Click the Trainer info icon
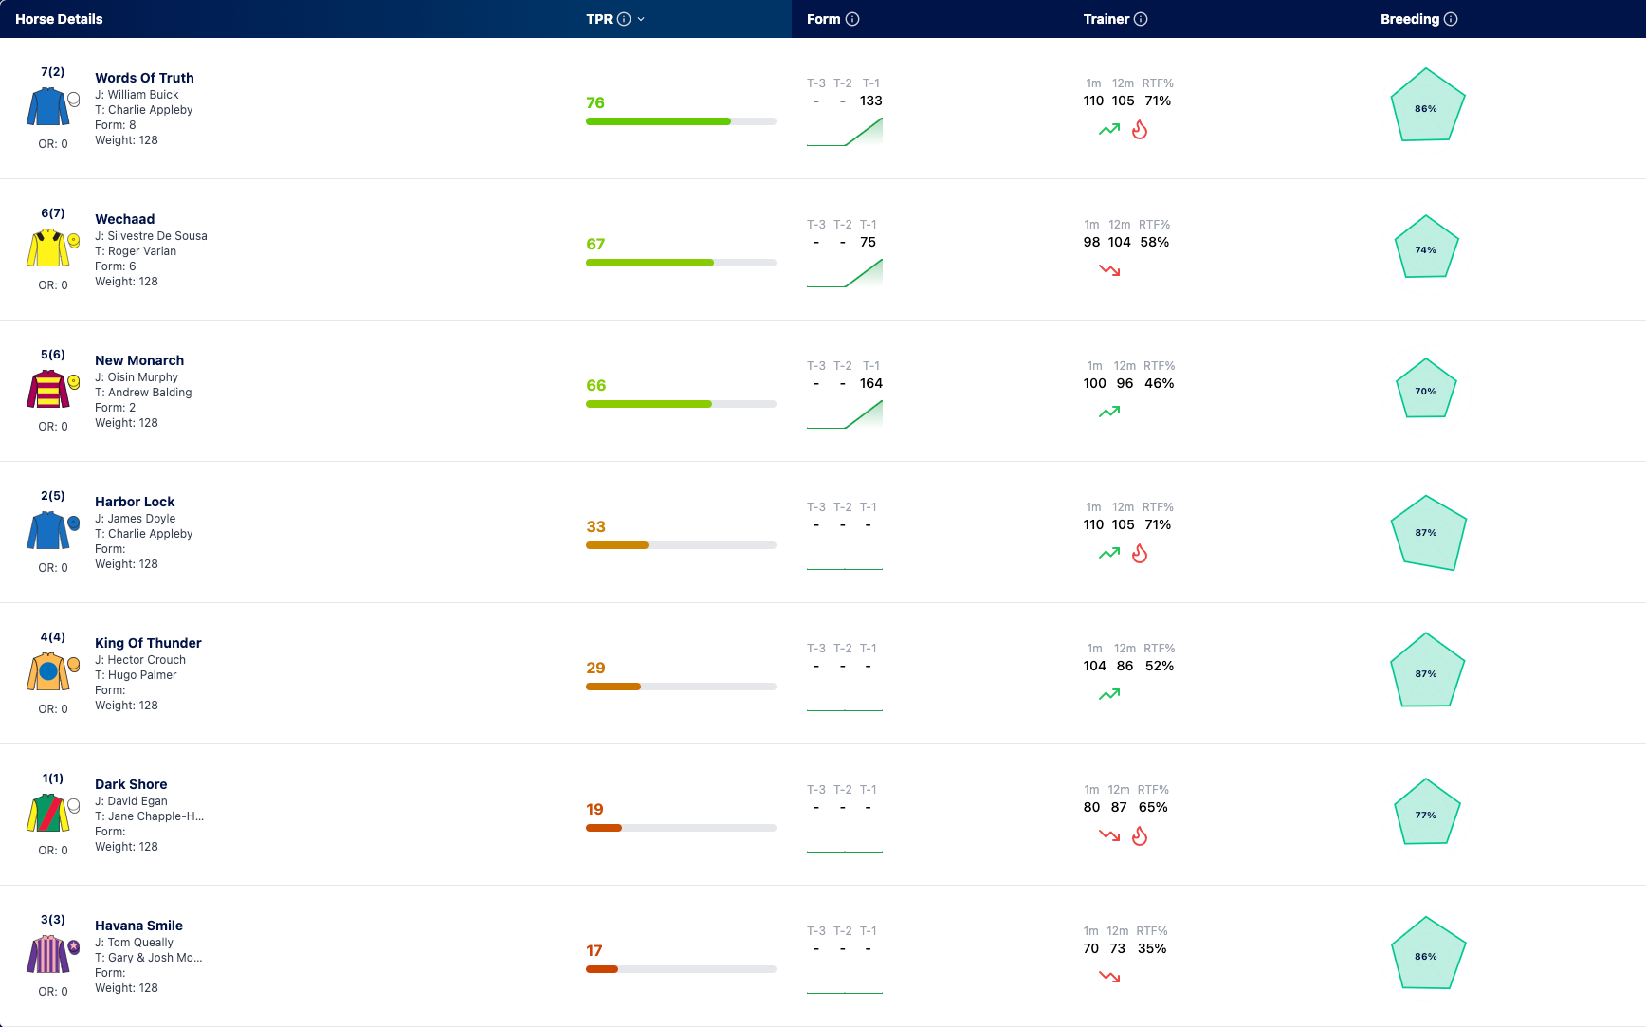This screenshot has height=1027, width=1646. 1141,19
